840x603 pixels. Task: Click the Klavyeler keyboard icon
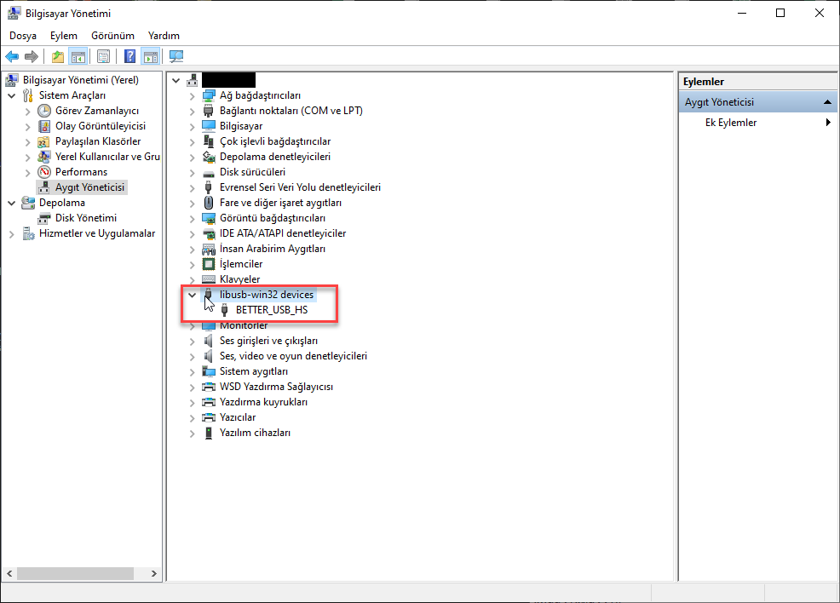pos(209,279)
